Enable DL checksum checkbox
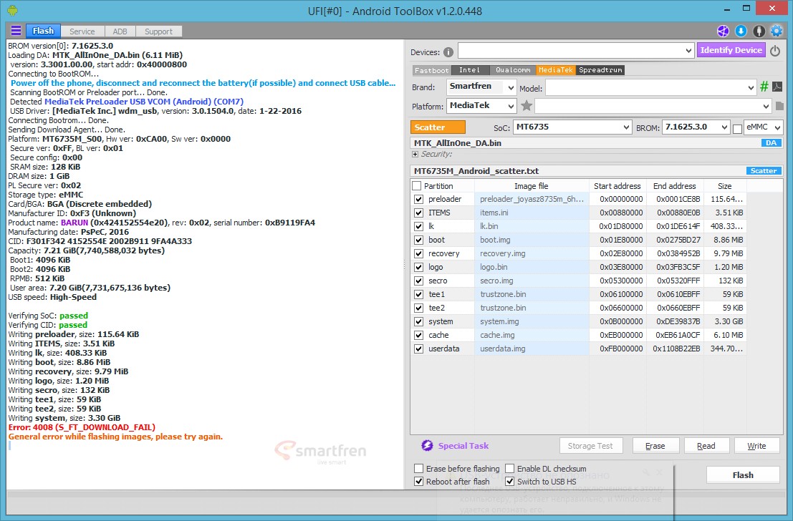 [510, 469]
